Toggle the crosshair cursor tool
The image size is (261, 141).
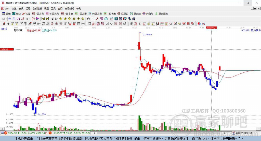pos(93,19)
